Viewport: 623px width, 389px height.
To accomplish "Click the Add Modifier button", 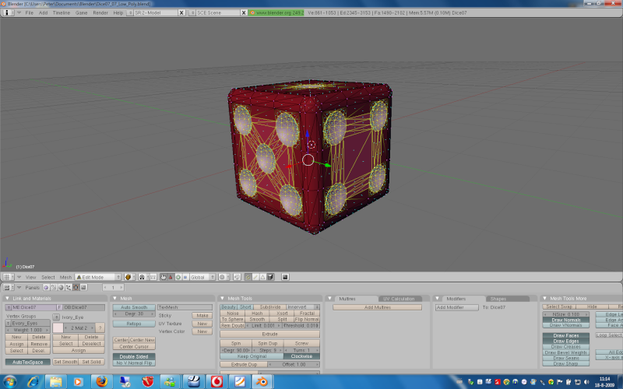I will click(457, 307).
